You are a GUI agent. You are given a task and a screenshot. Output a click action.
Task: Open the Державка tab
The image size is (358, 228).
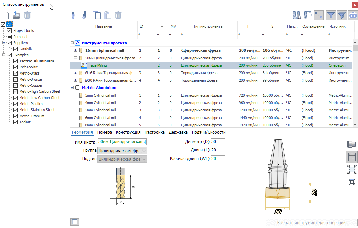click(x=178, y=132)
